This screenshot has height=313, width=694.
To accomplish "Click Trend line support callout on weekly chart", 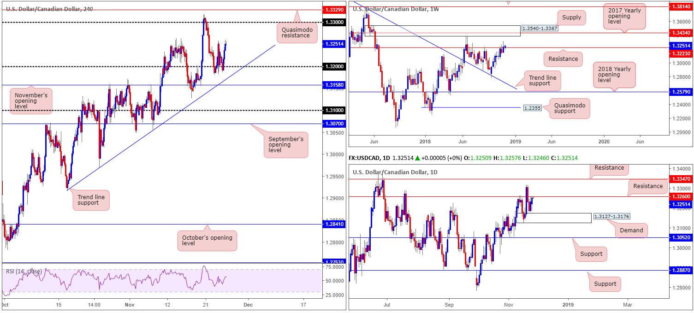I will (x=543, y=81).
